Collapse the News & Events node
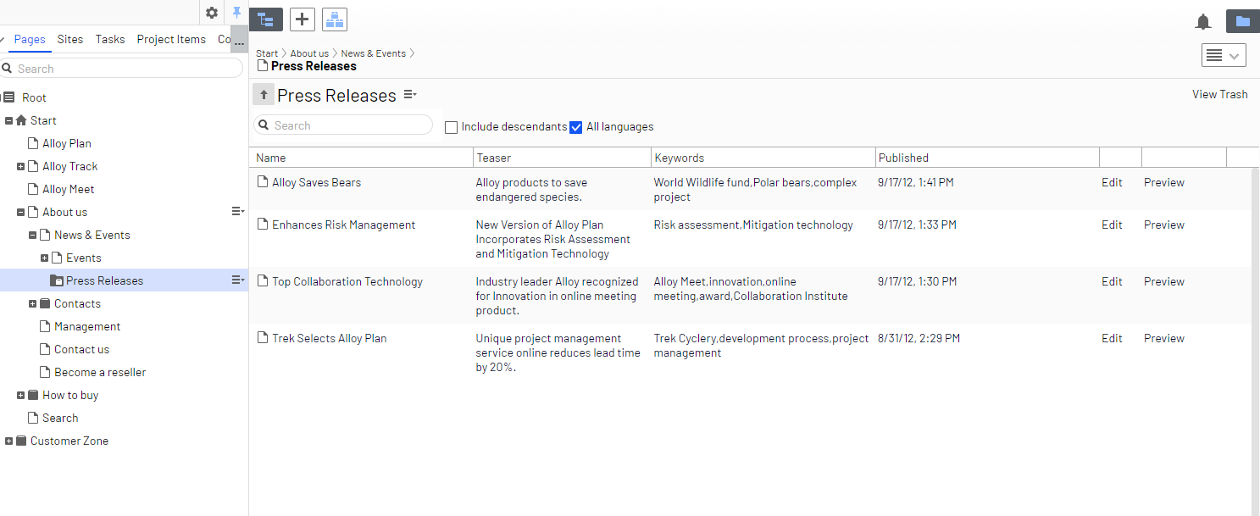1260x516 pixels. pyautogui.click(x=33, y=235)
